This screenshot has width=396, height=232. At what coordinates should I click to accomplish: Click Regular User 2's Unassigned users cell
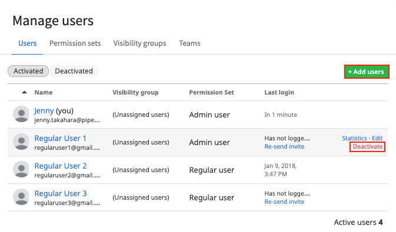141,170
